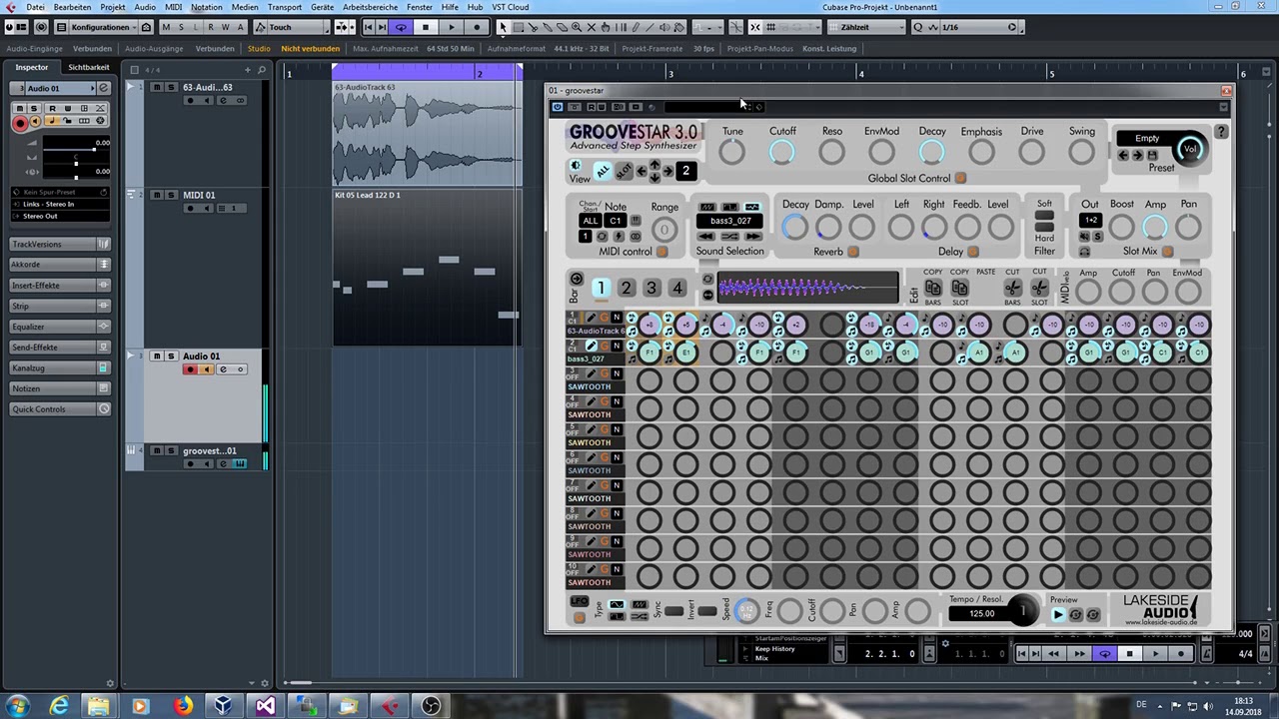Viewport: 1279px width, 719px height.
Task: Click the Copy Bars icon
Action: click(x=932, y=288)
